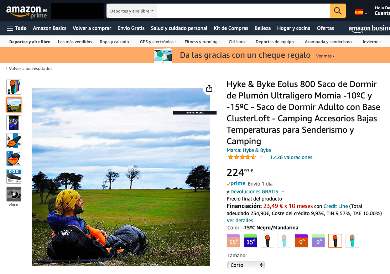Select thumbnail of orange bag hood close-up

(x=14, y=158)
